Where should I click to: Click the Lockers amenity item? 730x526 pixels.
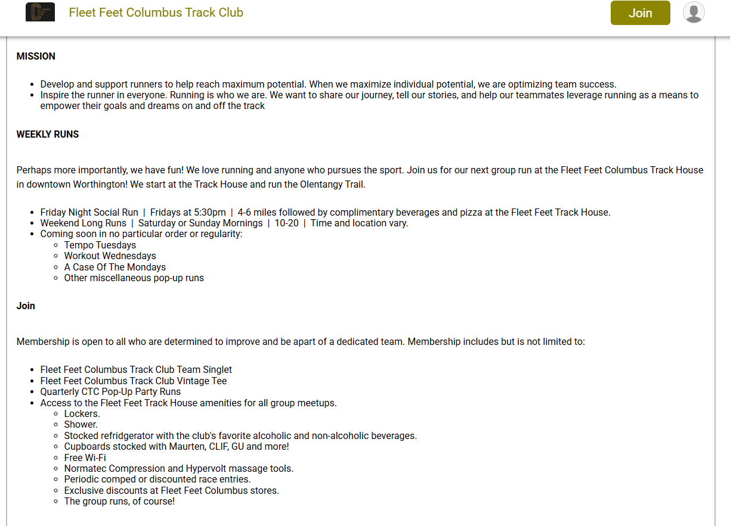pyautogui.click(x=82, y=413)
